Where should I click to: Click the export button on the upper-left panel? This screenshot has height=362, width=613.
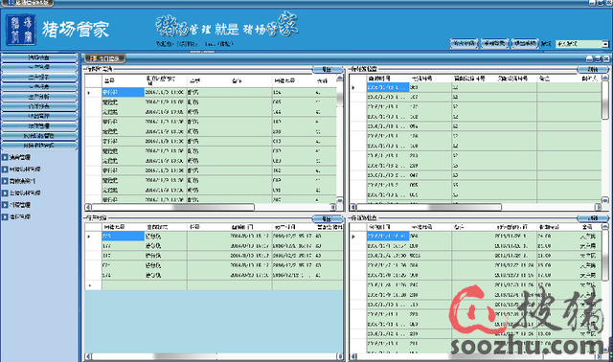pyautogui.click(x=328, y=69)
